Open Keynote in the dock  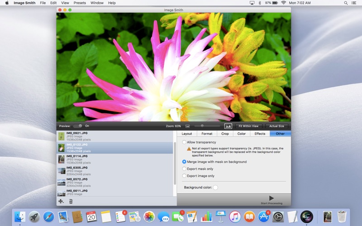[x=220, y=217]
